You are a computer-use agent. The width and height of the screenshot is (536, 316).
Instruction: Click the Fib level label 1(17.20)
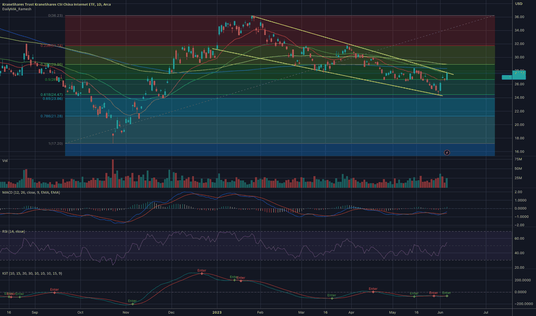[55, 144]
